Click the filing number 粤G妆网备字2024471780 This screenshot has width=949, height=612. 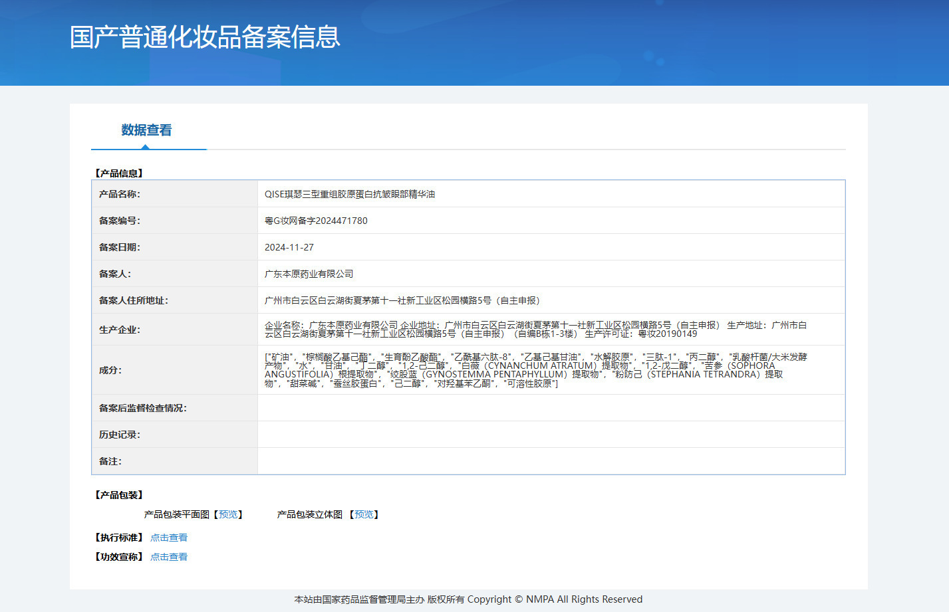tap(316, 221)
